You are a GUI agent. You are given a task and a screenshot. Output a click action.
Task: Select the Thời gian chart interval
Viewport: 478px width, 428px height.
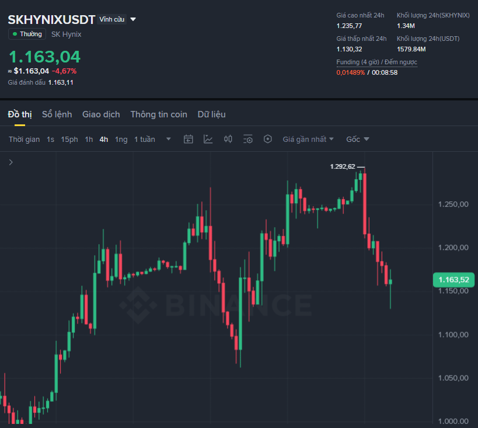click(24, 140)
